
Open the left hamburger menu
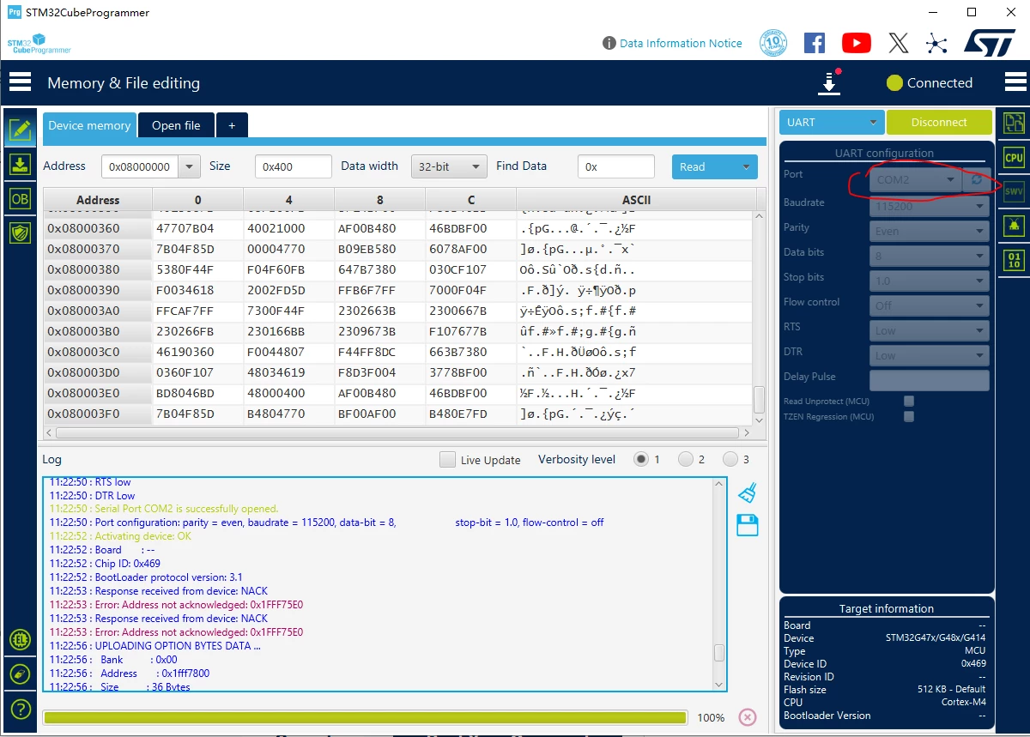tap(20, 82)
